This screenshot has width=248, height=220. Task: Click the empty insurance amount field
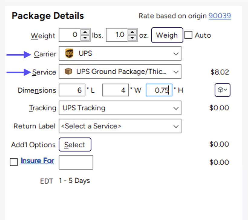(76, 162)
